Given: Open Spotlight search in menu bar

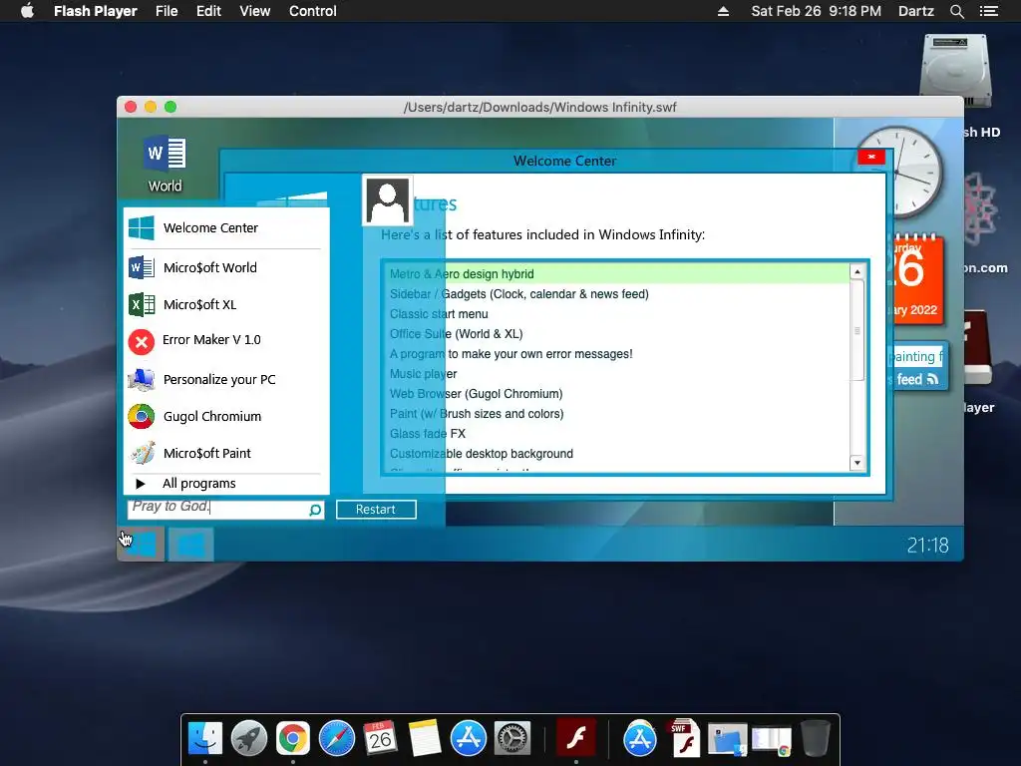Looking at the screenshot, I should 956,11.
